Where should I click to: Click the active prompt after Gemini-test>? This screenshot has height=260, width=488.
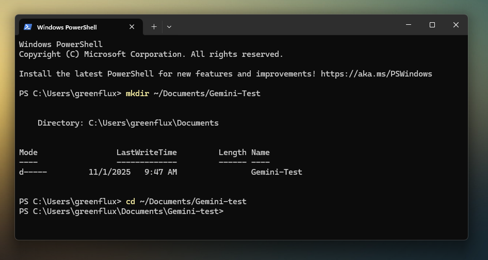click(x=230, y=211)
